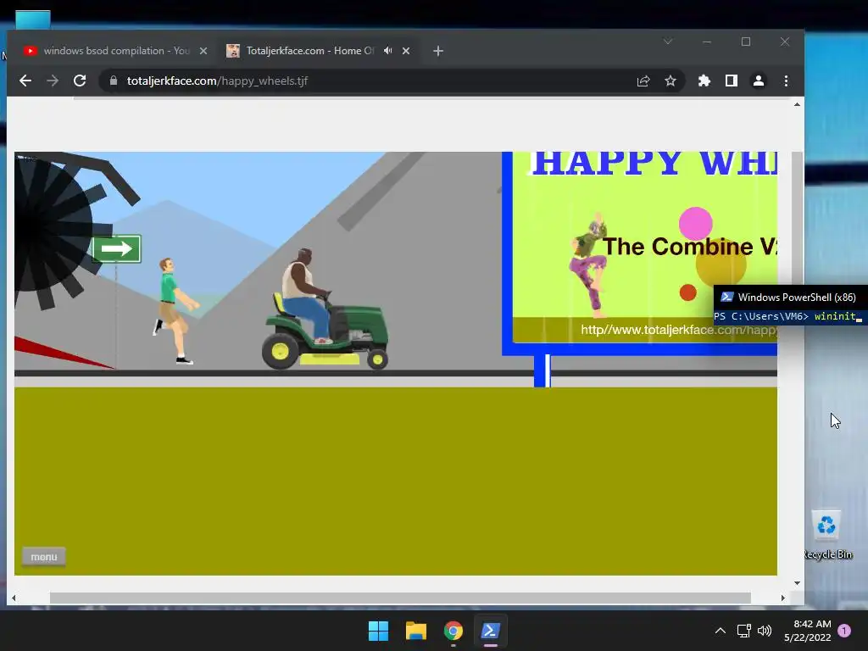Open Chrome three-dot menu
868x651 pixels.
click(x=786, y=81)
